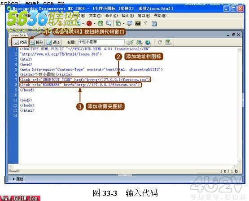Click the Comment insert speech bubble icon
The image size is (249, 201).
[109, 23]
